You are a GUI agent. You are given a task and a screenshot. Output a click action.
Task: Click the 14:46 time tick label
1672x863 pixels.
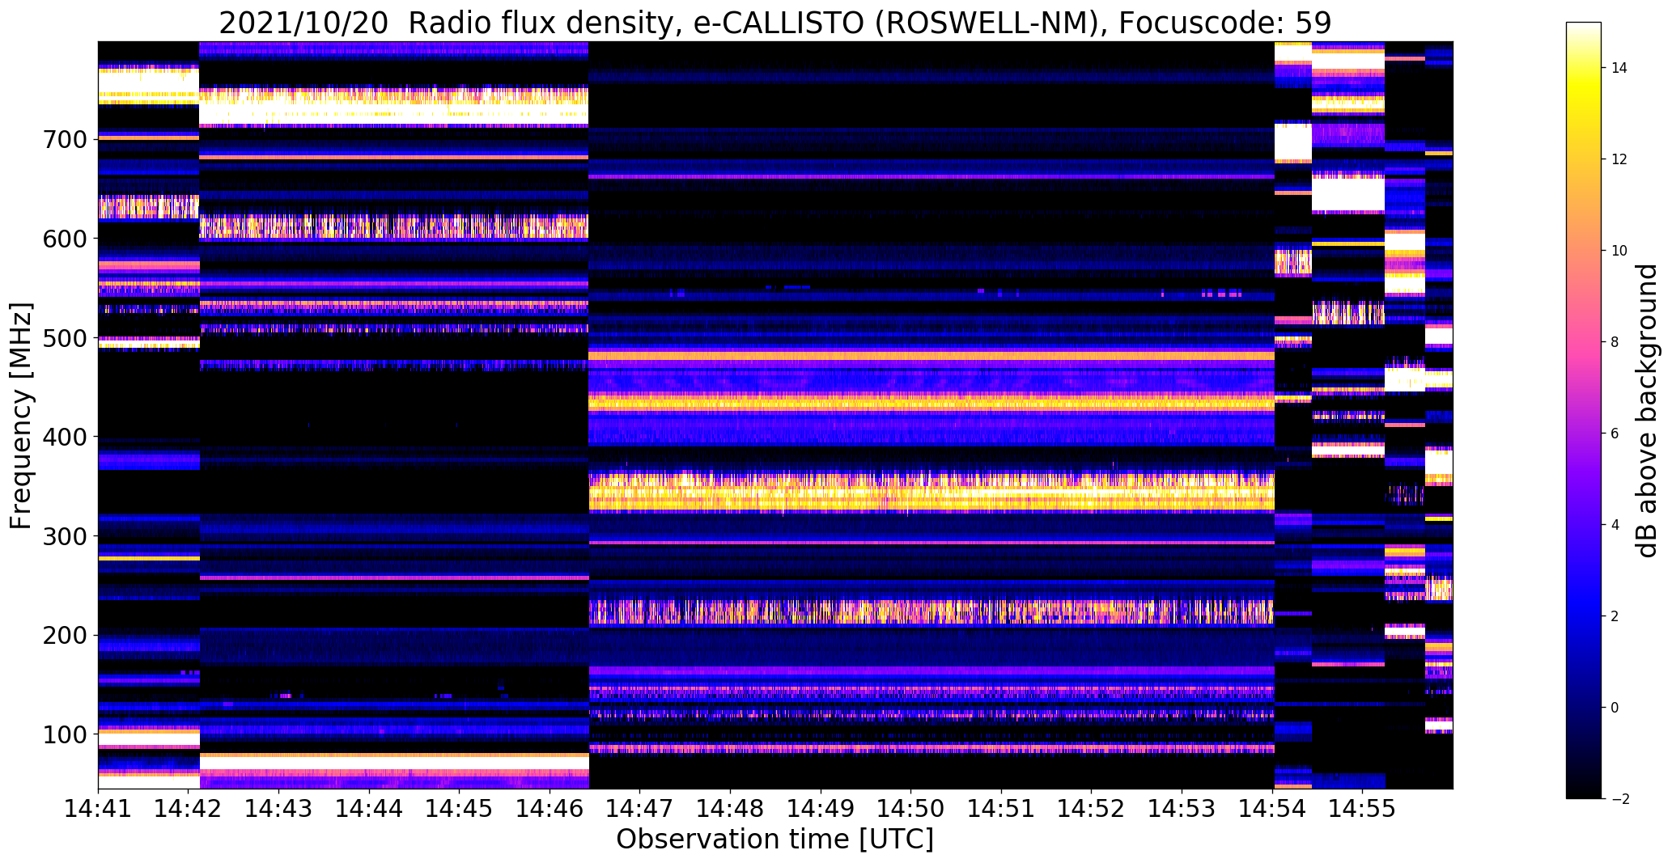[x=550, y=808]
